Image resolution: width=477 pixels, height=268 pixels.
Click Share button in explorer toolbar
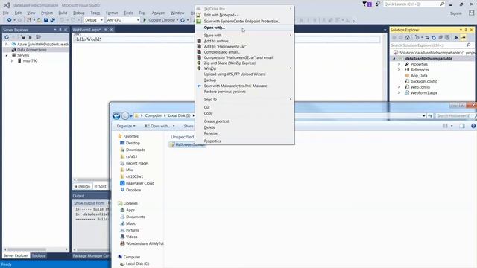[188, 126]
